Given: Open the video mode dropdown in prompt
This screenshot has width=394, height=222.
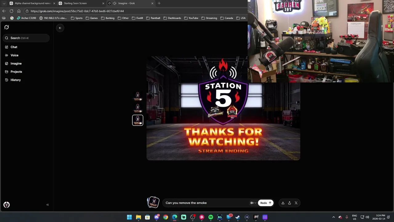Looking at the screenshot, I should click(253, 203).
